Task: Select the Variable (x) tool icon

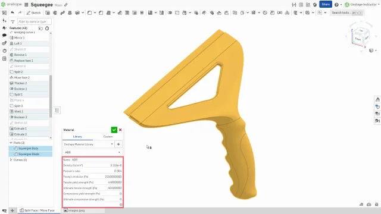Action: click(x=280, y=12)
